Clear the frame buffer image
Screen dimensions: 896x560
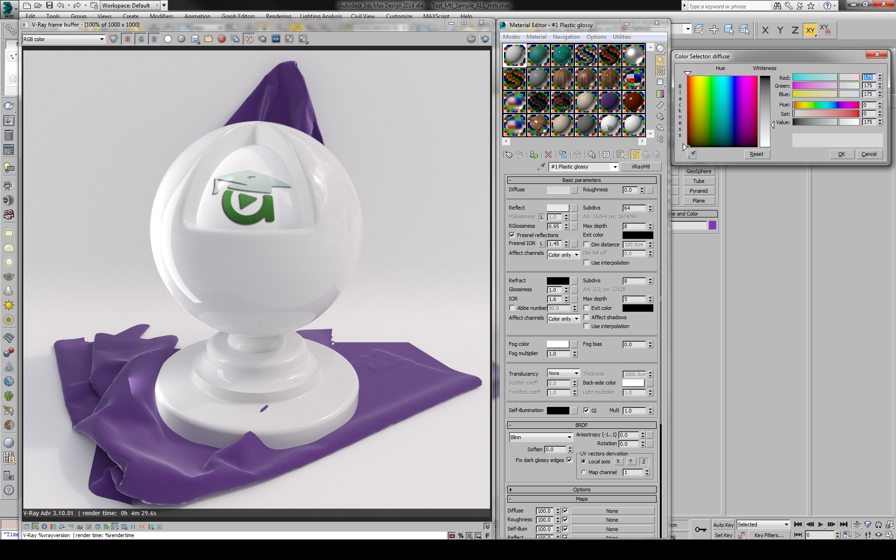(222, 39)
